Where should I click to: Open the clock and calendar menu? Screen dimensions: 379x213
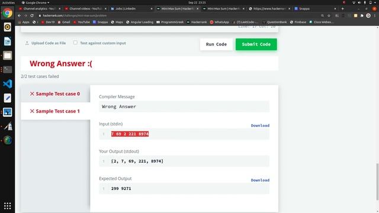click(x=197, y=2)
